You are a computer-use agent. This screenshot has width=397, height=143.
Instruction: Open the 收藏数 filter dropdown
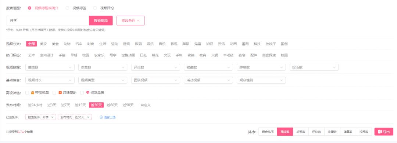click(208, 67)
